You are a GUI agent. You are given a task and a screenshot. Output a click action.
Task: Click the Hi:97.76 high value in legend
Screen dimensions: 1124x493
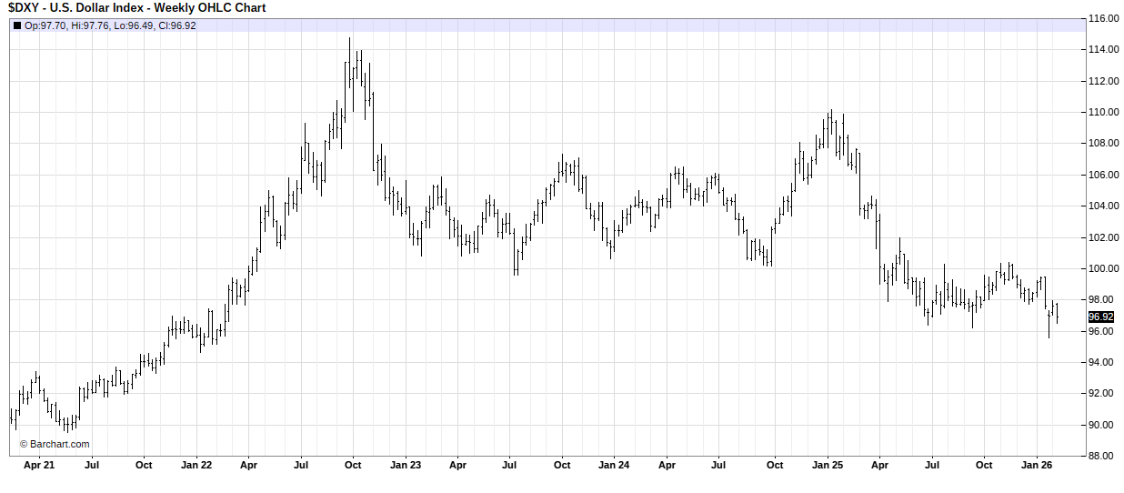coord(90,25)
